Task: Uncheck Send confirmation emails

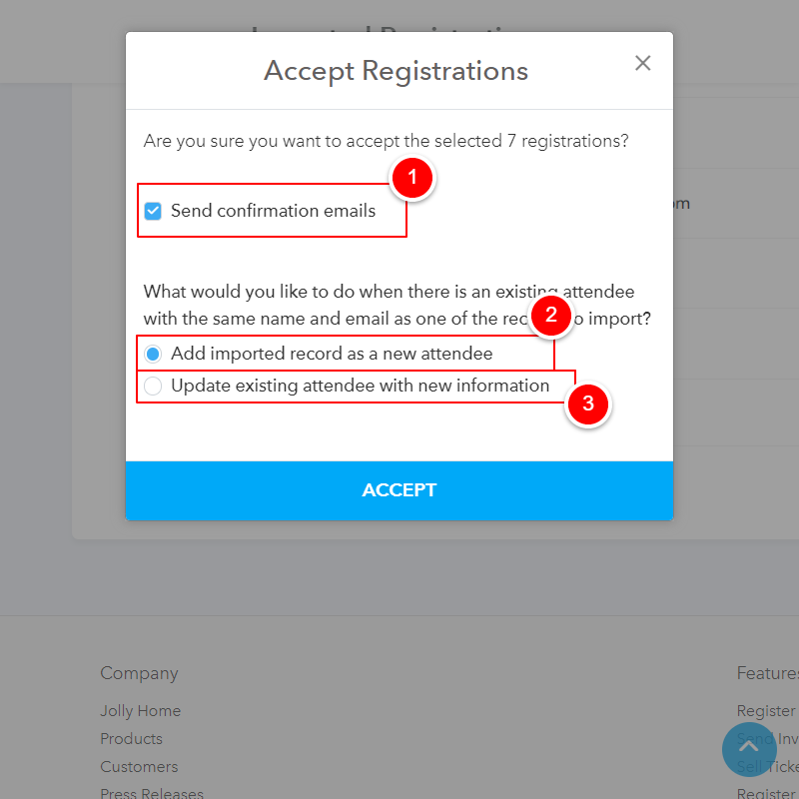Action: tap(152, 211)
